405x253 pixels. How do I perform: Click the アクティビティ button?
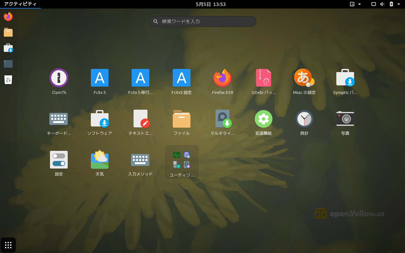[20, 4]
